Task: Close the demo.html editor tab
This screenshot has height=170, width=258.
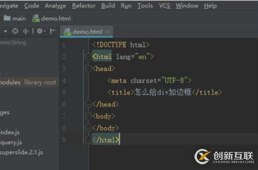Action: coord(107,32)
